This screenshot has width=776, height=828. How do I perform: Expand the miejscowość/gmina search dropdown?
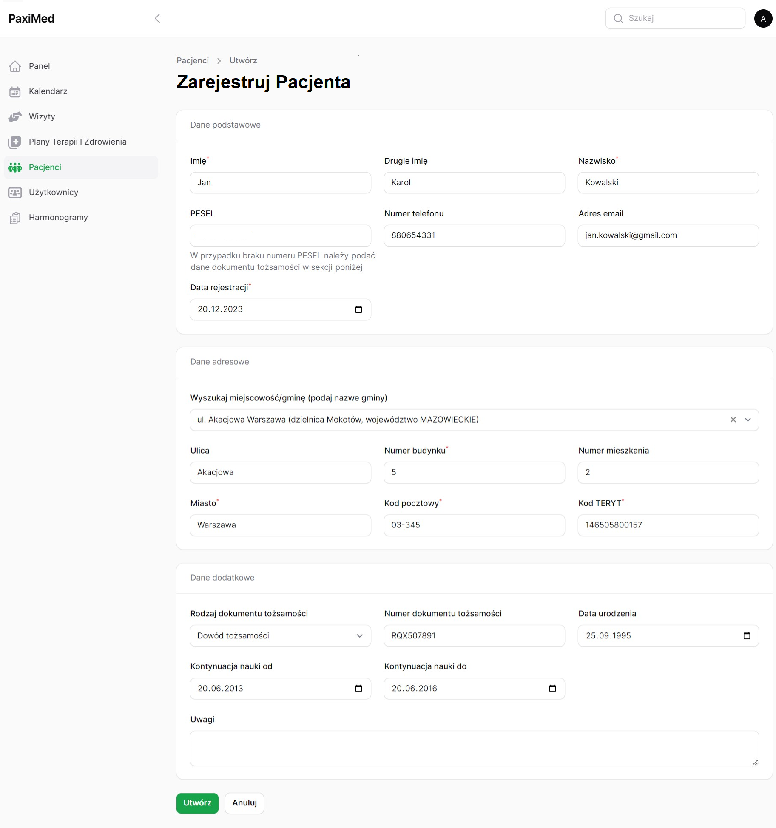point(748,420)
